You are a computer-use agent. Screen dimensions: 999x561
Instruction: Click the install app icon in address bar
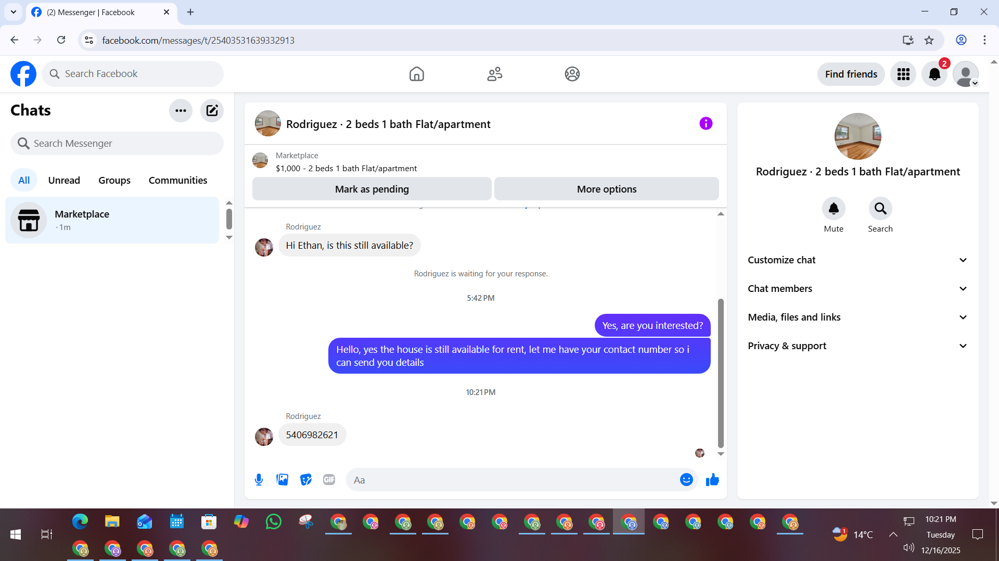coord(908,40)
